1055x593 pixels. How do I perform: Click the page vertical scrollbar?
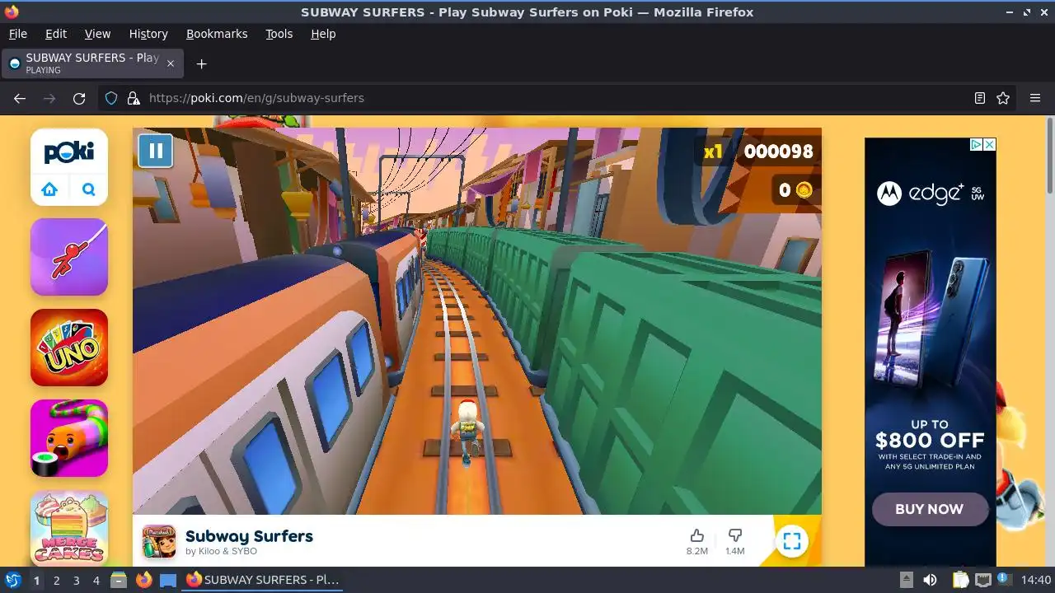coord(1049,156)
